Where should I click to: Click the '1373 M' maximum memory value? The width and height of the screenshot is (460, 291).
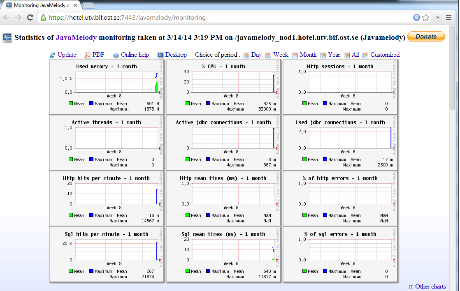151,109
